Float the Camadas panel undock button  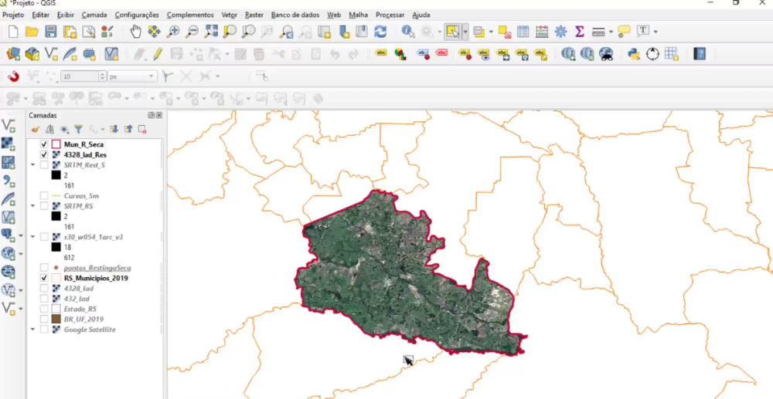tap(151, 115)
